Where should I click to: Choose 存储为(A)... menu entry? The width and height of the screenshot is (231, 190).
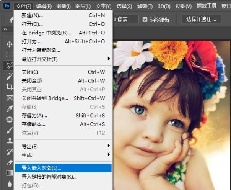pyautogui.click(x=63, y=116)
